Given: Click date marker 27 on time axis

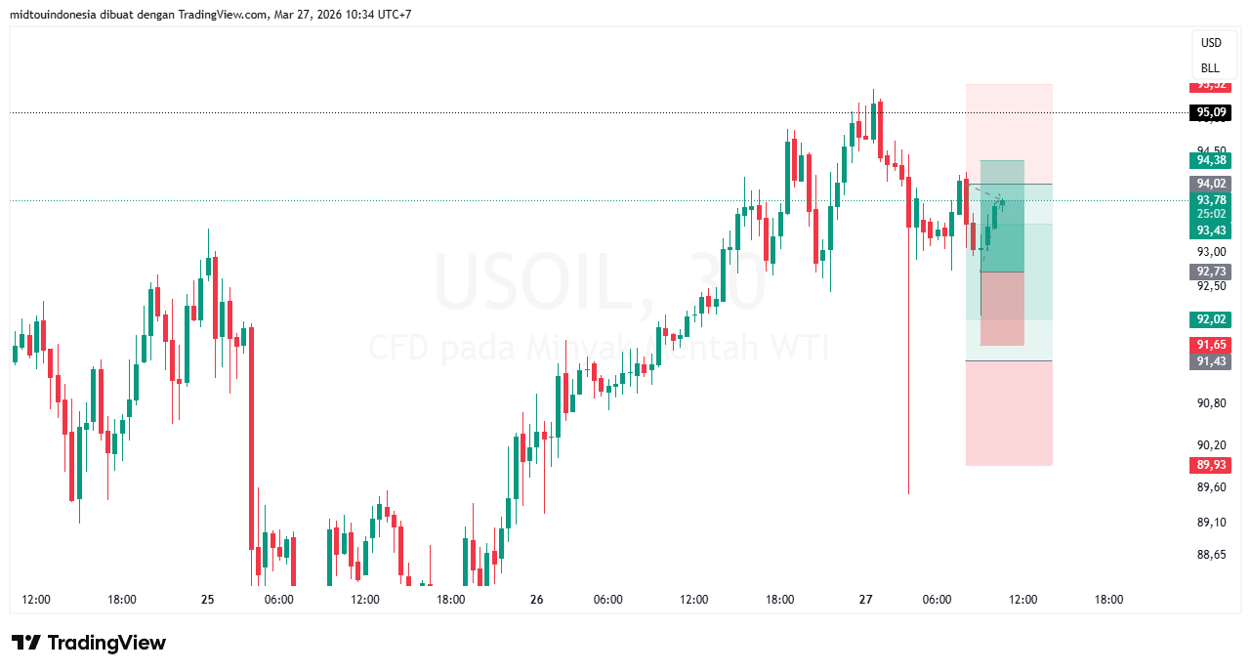Looking at the screenshot, I should [865, 600].
